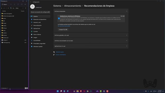Expand Archivos sincronizados con la nube
Viewport: 165px width, 93px height.
coord(91,41)
